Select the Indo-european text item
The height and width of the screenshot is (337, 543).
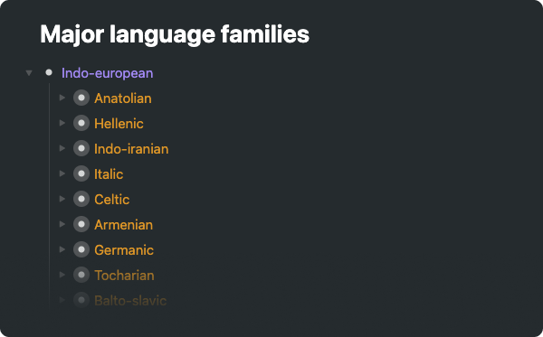tap(108, 73)
